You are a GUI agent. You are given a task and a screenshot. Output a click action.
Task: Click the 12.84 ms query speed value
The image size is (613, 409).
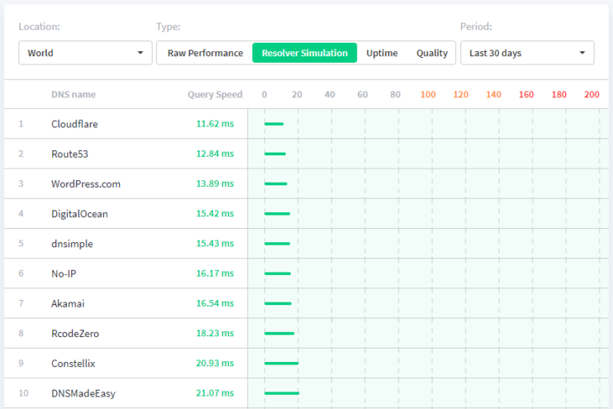coord(215,154)
